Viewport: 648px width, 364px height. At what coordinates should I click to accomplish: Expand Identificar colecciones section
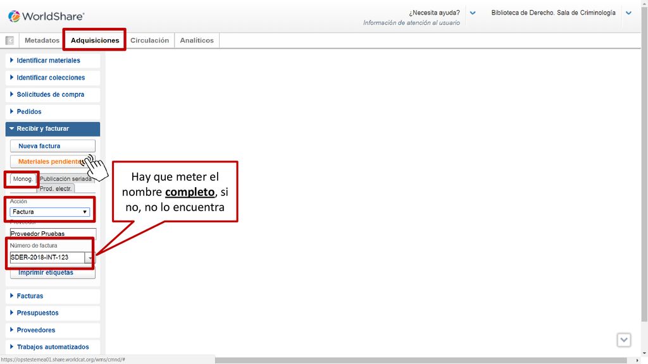[53, 78]
